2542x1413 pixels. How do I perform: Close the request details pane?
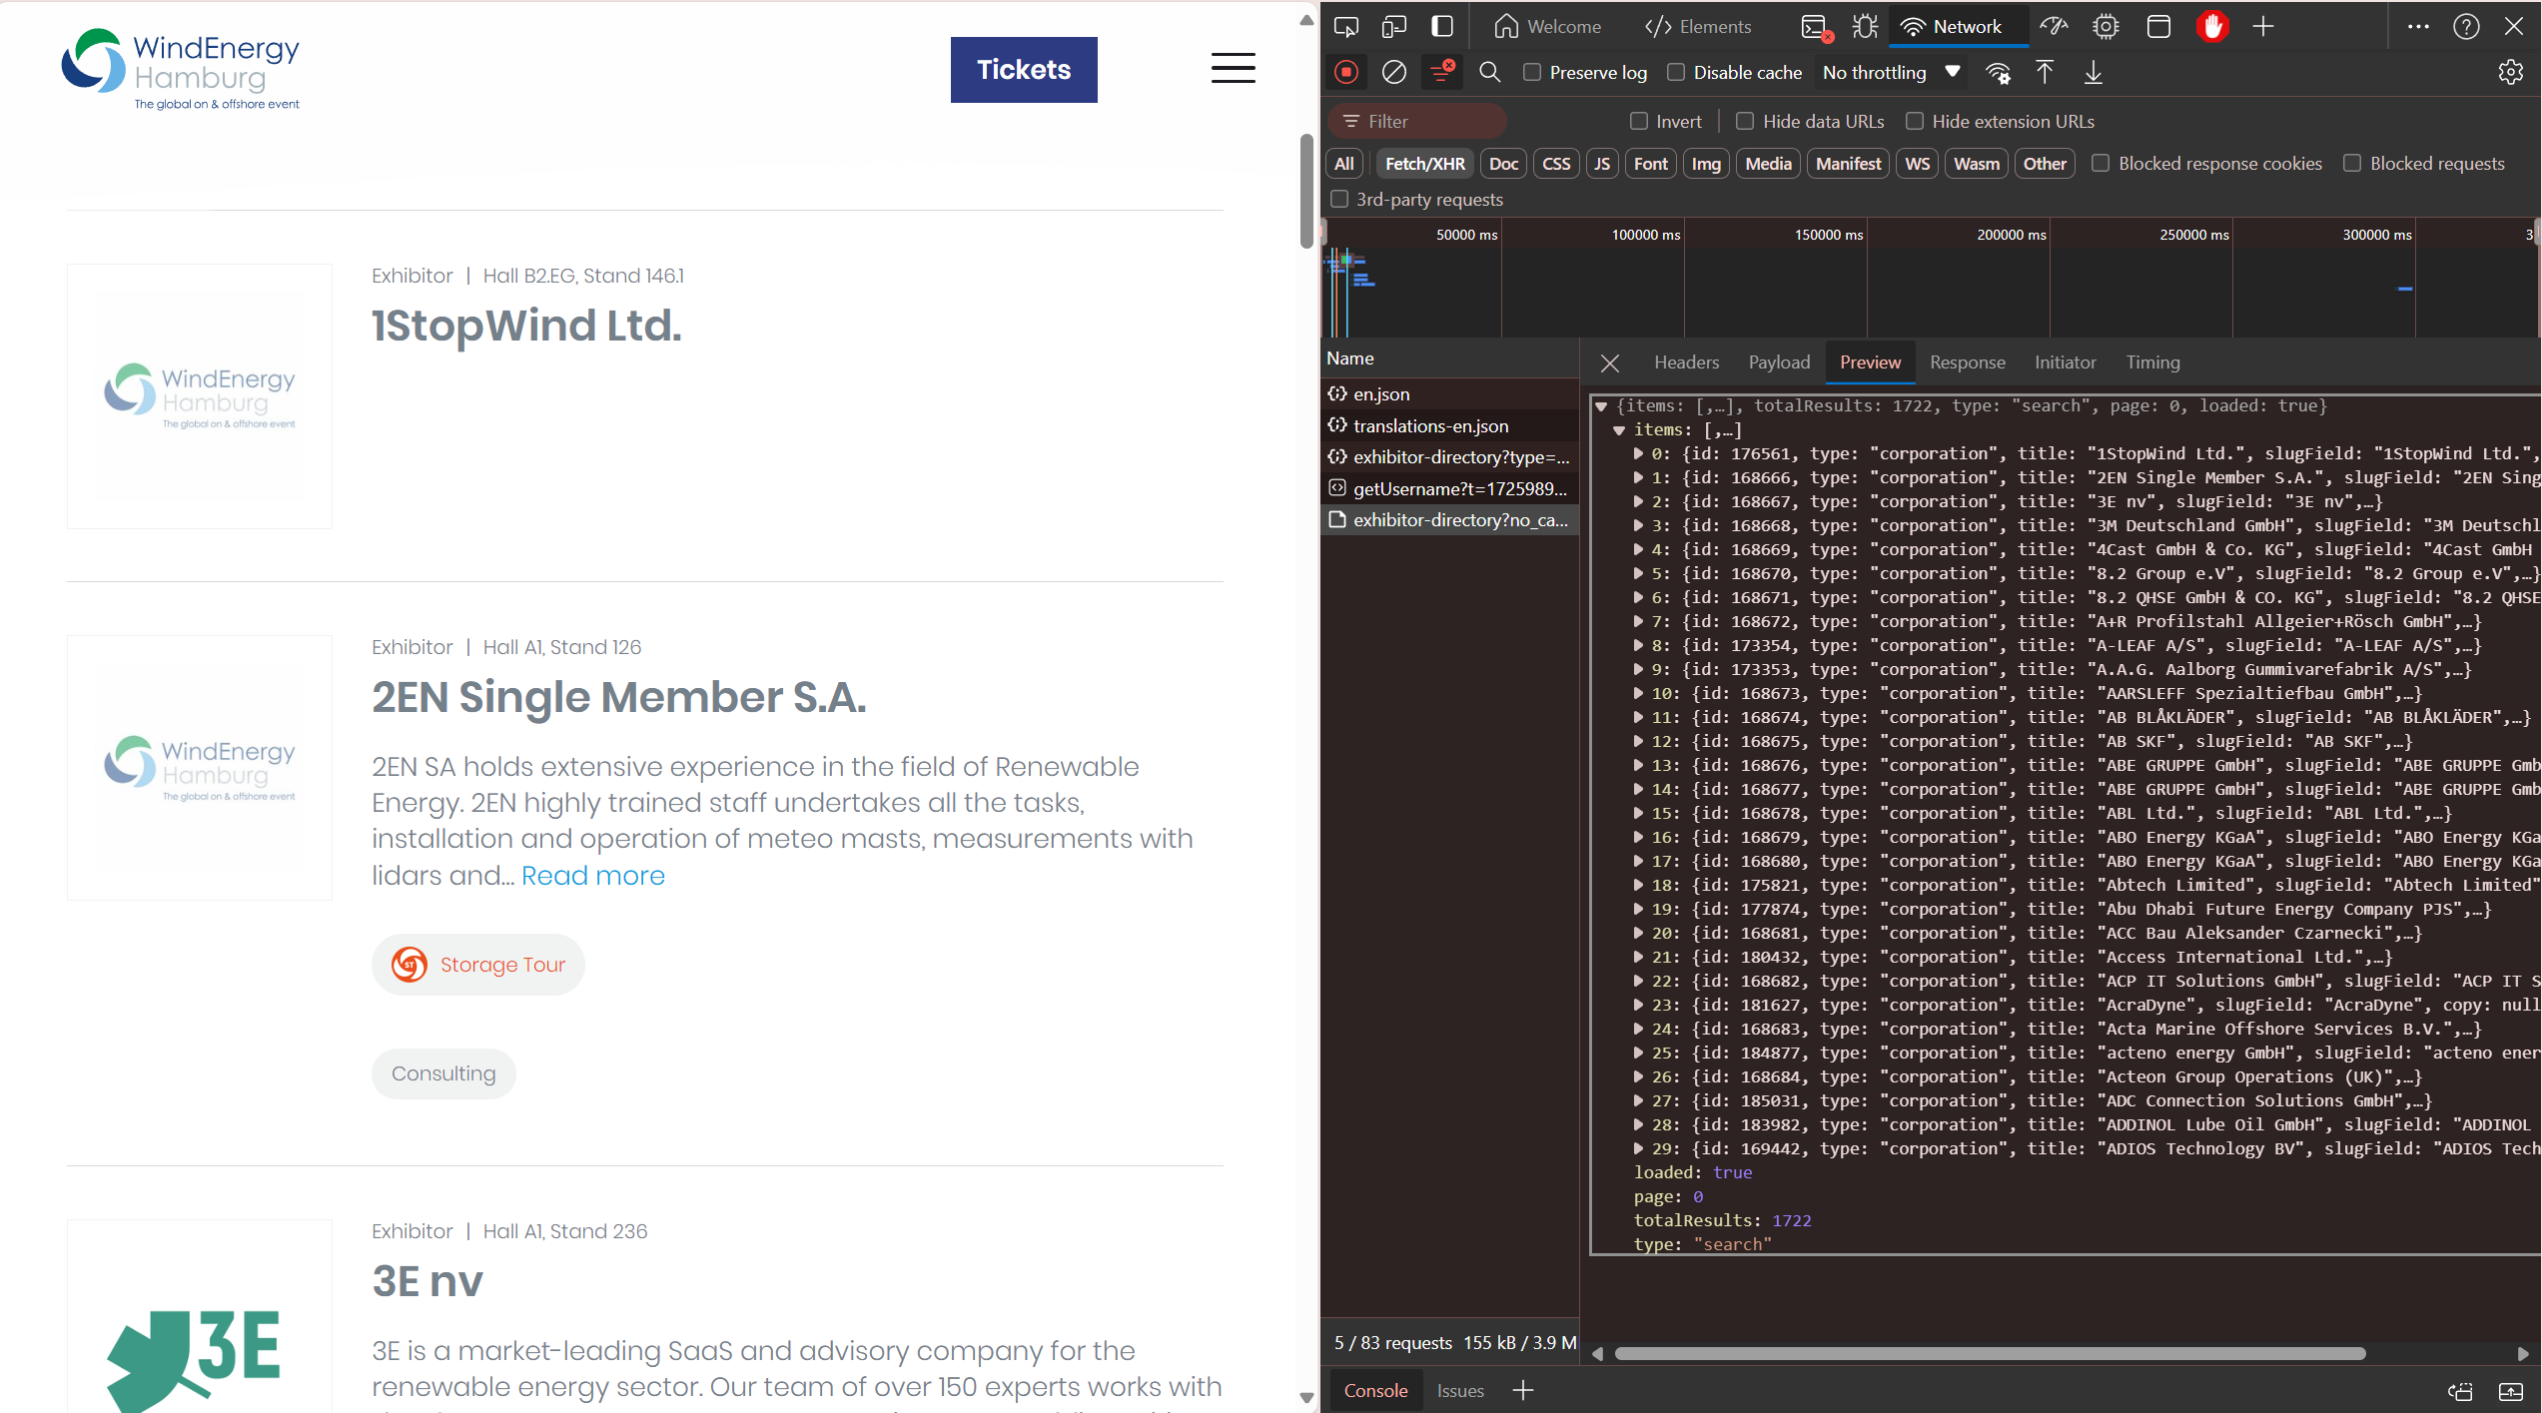pyautogui.click(x=1610, y=363)
